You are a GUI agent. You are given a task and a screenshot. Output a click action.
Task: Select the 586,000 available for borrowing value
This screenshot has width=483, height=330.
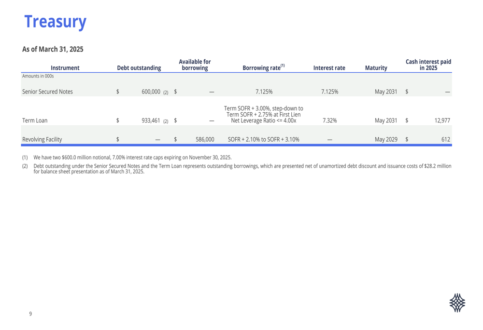coord(205,140)
